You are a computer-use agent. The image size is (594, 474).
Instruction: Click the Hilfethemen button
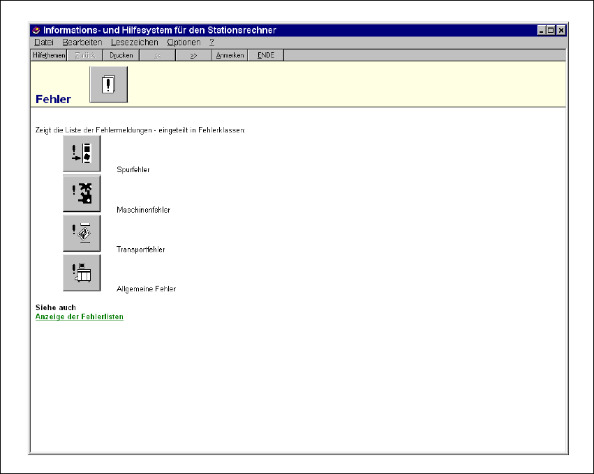(x=49, y=55)
